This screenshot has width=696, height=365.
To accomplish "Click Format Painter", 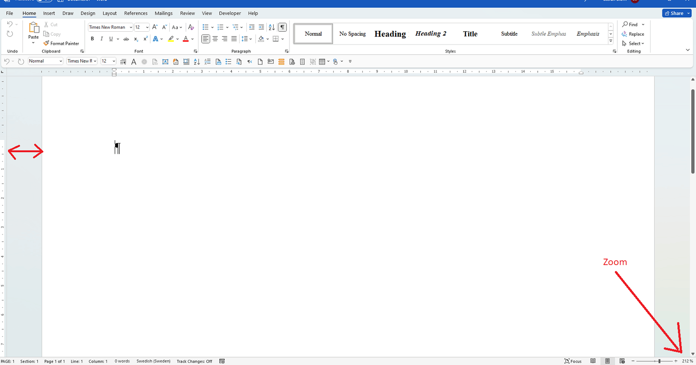I will pyautogui.click(x=61, y=43).
